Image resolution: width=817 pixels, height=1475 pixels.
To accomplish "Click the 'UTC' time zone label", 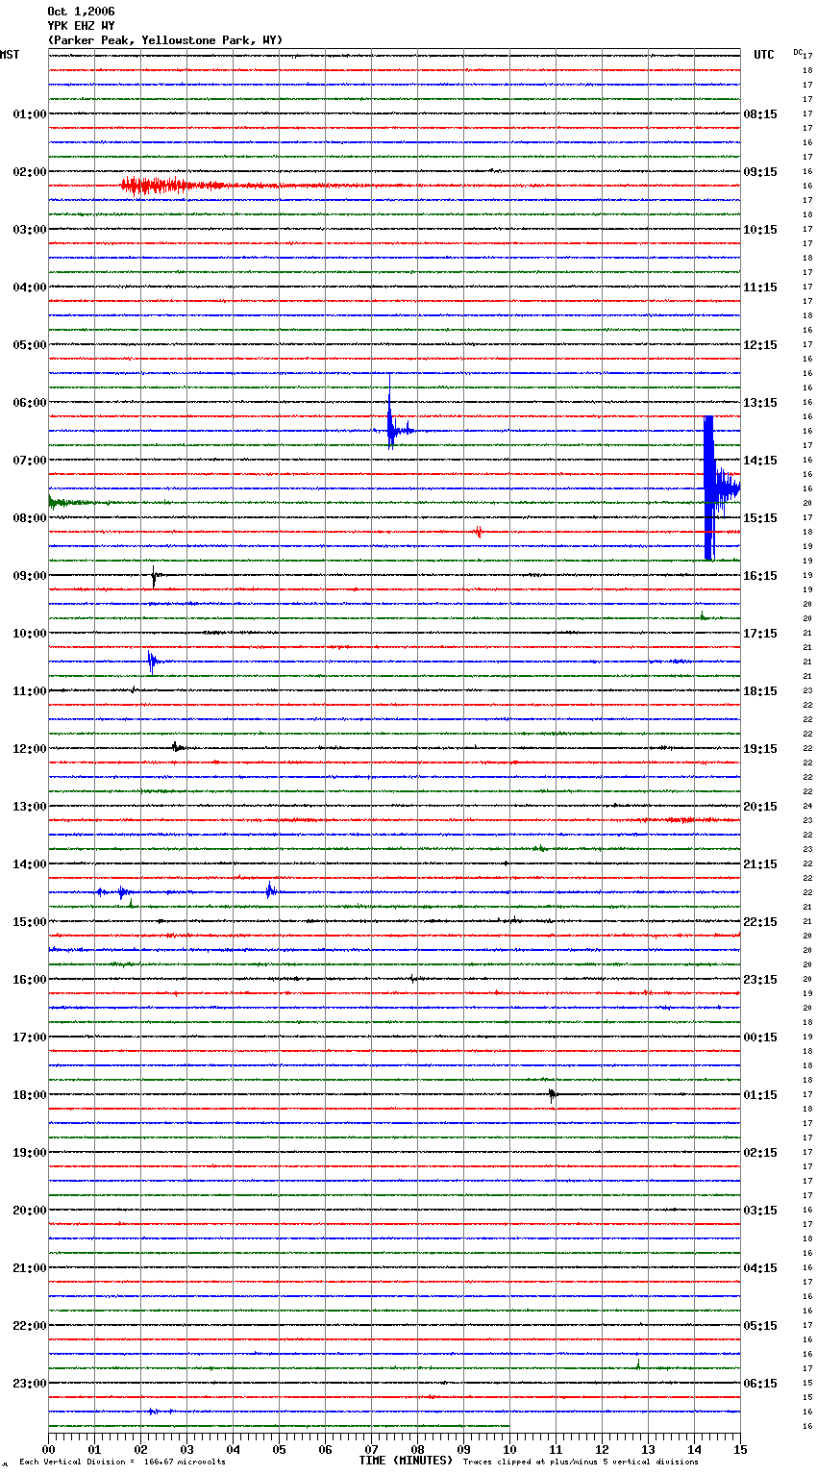I will [764, 55].
